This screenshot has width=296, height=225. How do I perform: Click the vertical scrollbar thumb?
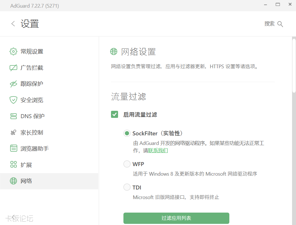(294, 66)
